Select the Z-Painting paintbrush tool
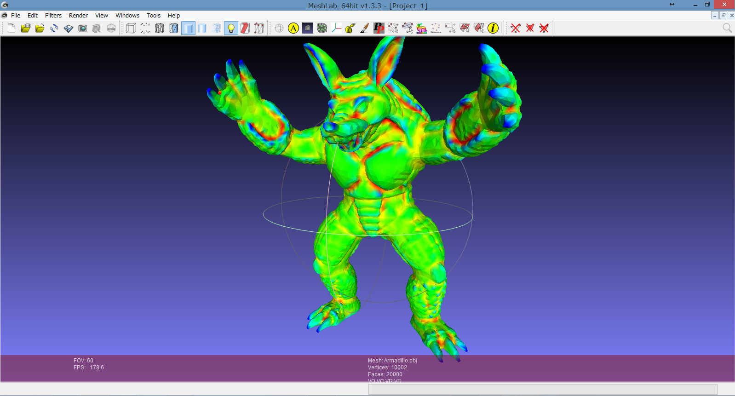Image resolution: width=735 pixels, height=396 pixels. [365, 28]
